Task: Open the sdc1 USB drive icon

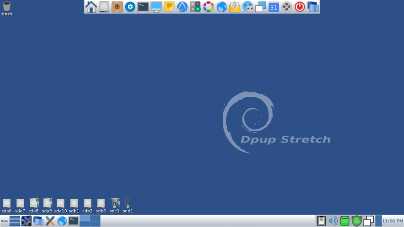Action: point(115,203)
